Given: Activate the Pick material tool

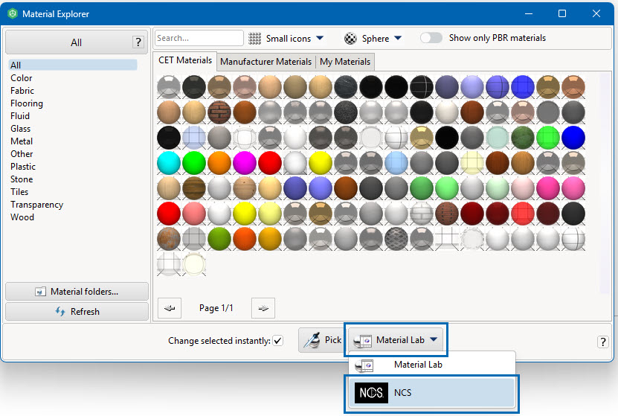Looking at the screenshot, I should coord(321,340).
